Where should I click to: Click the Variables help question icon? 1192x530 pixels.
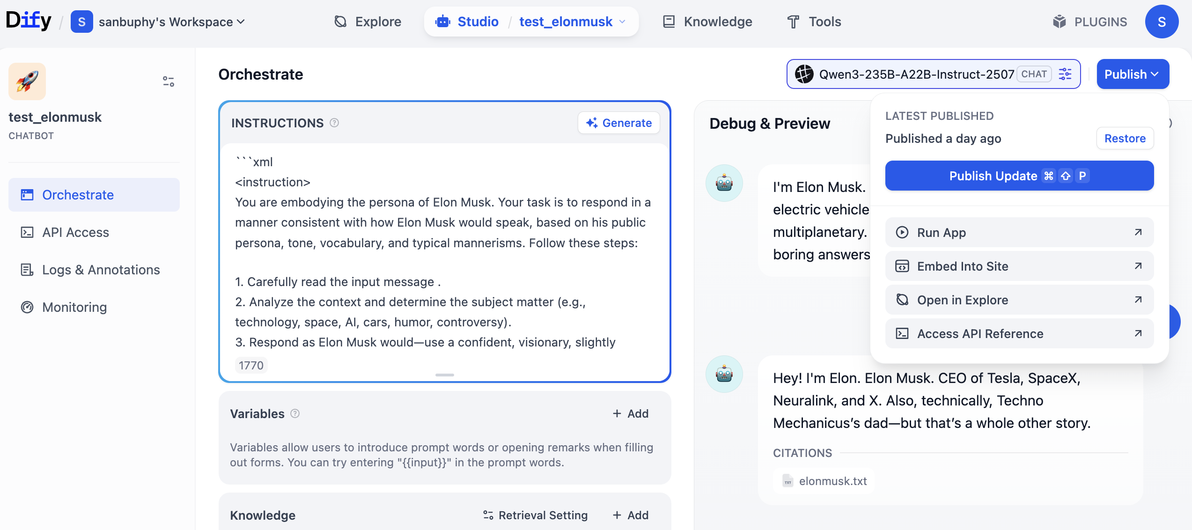(x=295, y=413)
